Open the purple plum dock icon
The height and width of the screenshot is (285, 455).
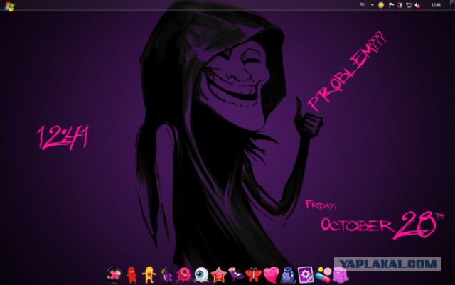click(x=167, y=275)
